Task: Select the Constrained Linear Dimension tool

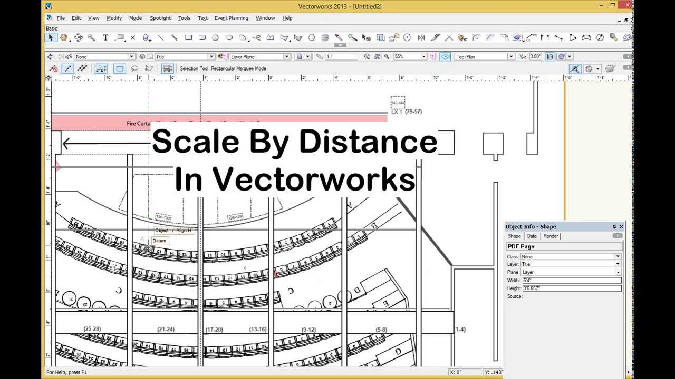Action: (545, 37)
